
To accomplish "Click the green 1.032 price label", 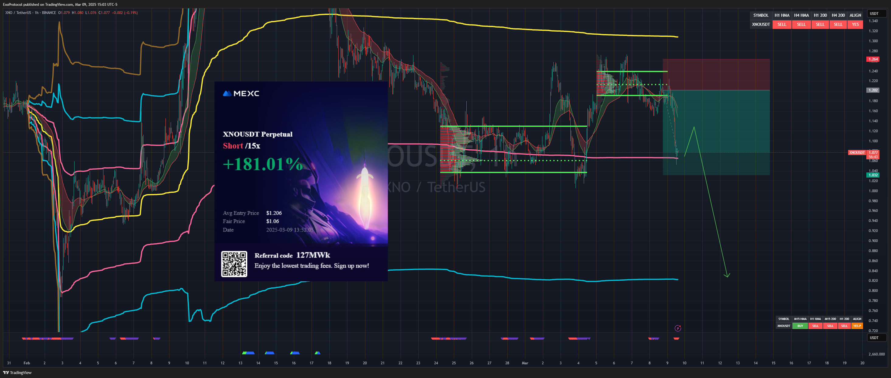I will pos(873,175).
